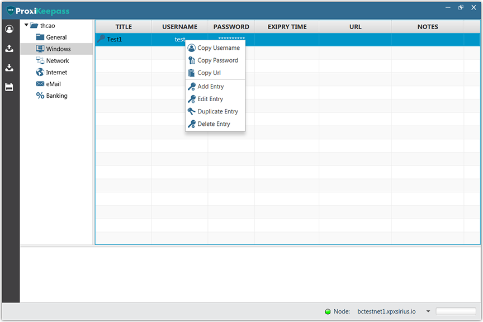
Task: Select Copy Url in context menu
Action: click(x=209, y=73)
